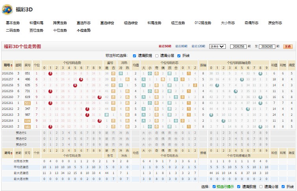This screenshot has height=191, width=297.
Task: Open the 选年份 dropdown
Action: pos(218,46)
